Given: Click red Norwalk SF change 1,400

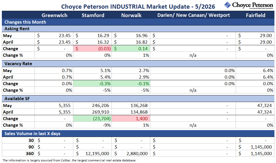Looking at the screenshot, I should [x=131, y=119].
